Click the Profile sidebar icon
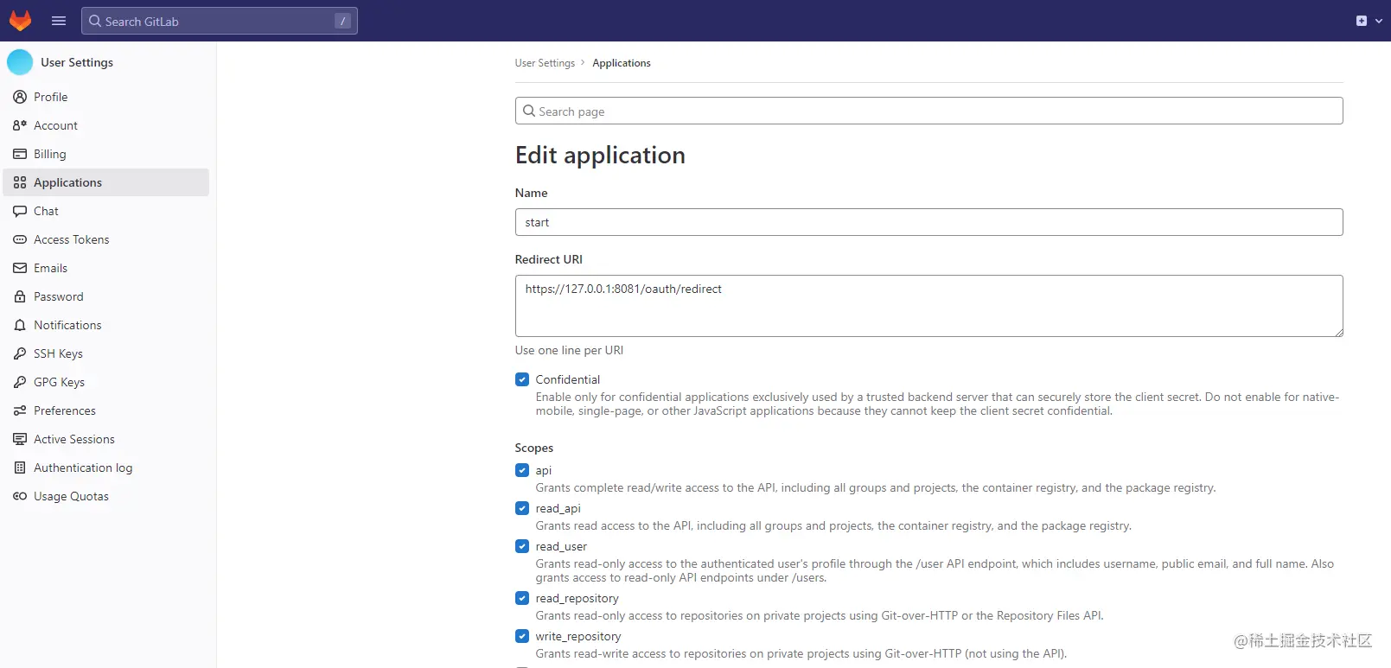This screenshot has width=1391, height=668. tap(20, 97)
